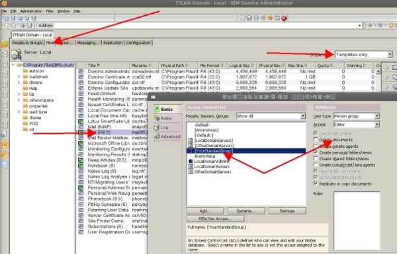The width and height of the screenshot is (397, 254).
Task: Select the Phonebook (8.5) template row
Action: tap(112, 199)
